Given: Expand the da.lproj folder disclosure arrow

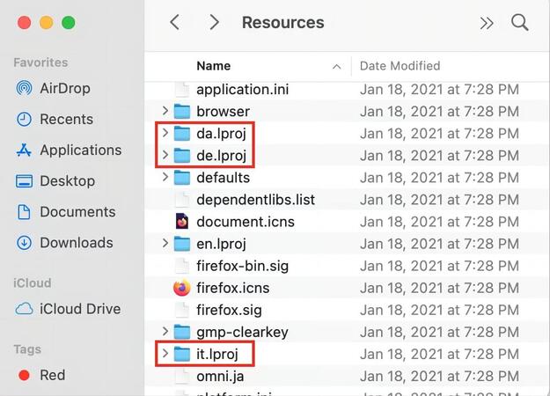Looking at the screenshot, I should (x=165, y=133).
